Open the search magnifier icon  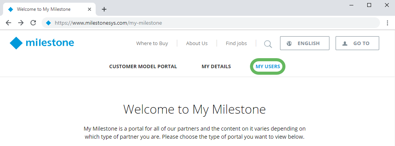coord(268,44)
